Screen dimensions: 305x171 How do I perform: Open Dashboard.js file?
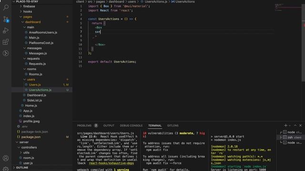(x=37, y=95)
